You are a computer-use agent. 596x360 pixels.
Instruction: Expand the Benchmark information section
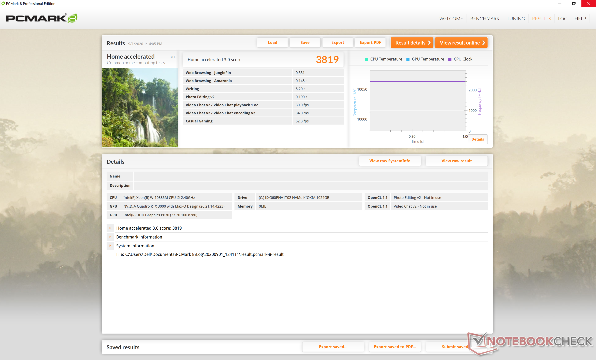click(x=110, y=237)
